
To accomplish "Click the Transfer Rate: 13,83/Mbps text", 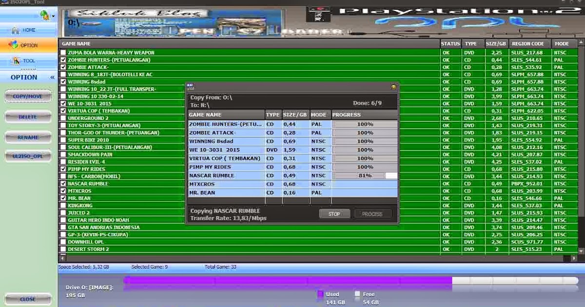I will (228, 218).
